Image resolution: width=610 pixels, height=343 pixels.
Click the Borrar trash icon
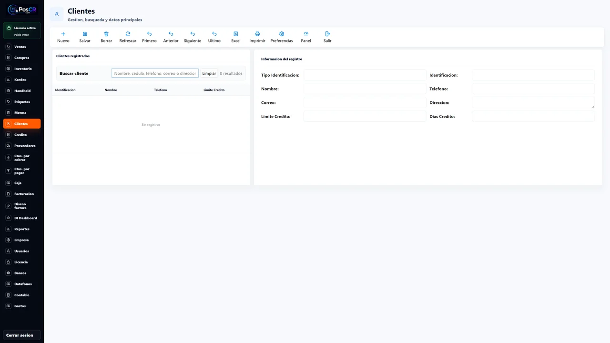(x=106, y=34)
